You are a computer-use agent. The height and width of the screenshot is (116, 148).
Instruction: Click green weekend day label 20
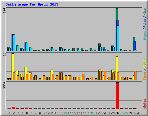click(x=91, y=113)
